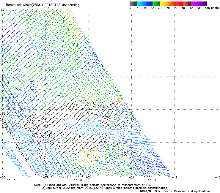The width and height of the screenshot is (220, 193).
Task: Click the longitude label -21
Action: click(131, 178)
